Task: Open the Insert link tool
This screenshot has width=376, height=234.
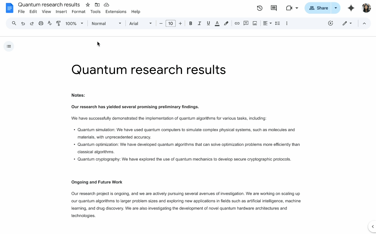Action: tap(237, 23)
